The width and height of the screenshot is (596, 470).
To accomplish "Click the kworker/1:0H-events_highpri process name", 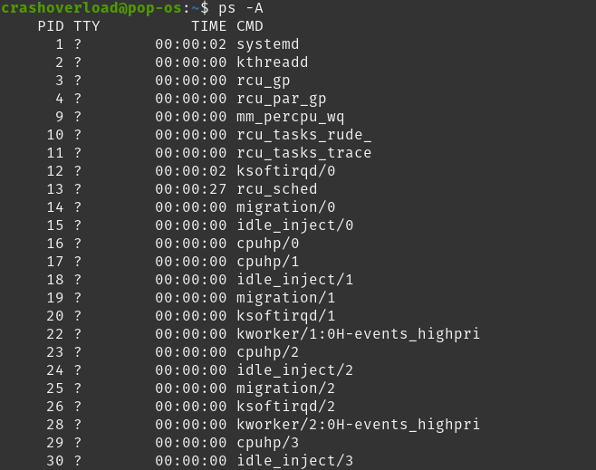I will [358, 334].
